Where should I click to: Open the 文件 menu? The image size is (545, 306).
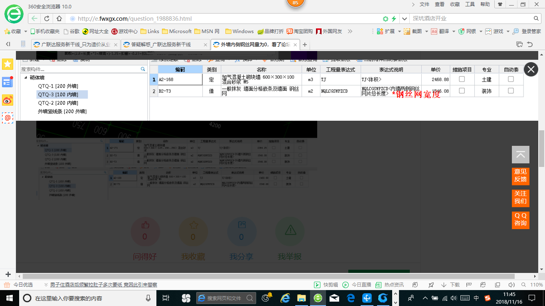[425, 4]
